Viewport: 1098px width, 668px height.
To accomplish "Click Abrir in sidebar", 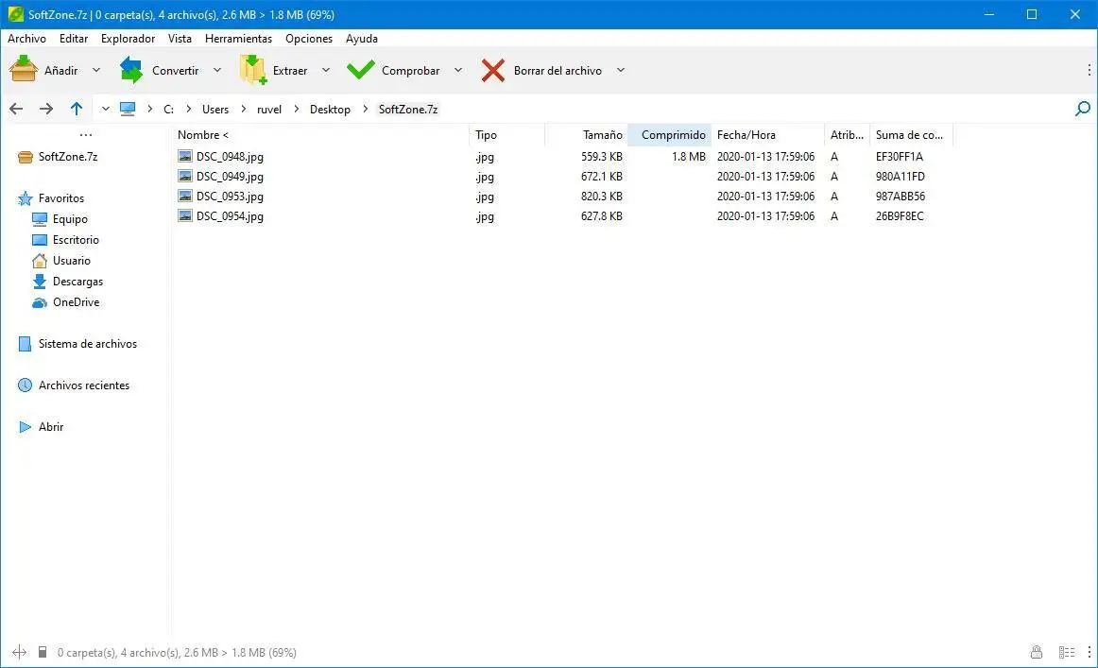I will click(51, 426).
